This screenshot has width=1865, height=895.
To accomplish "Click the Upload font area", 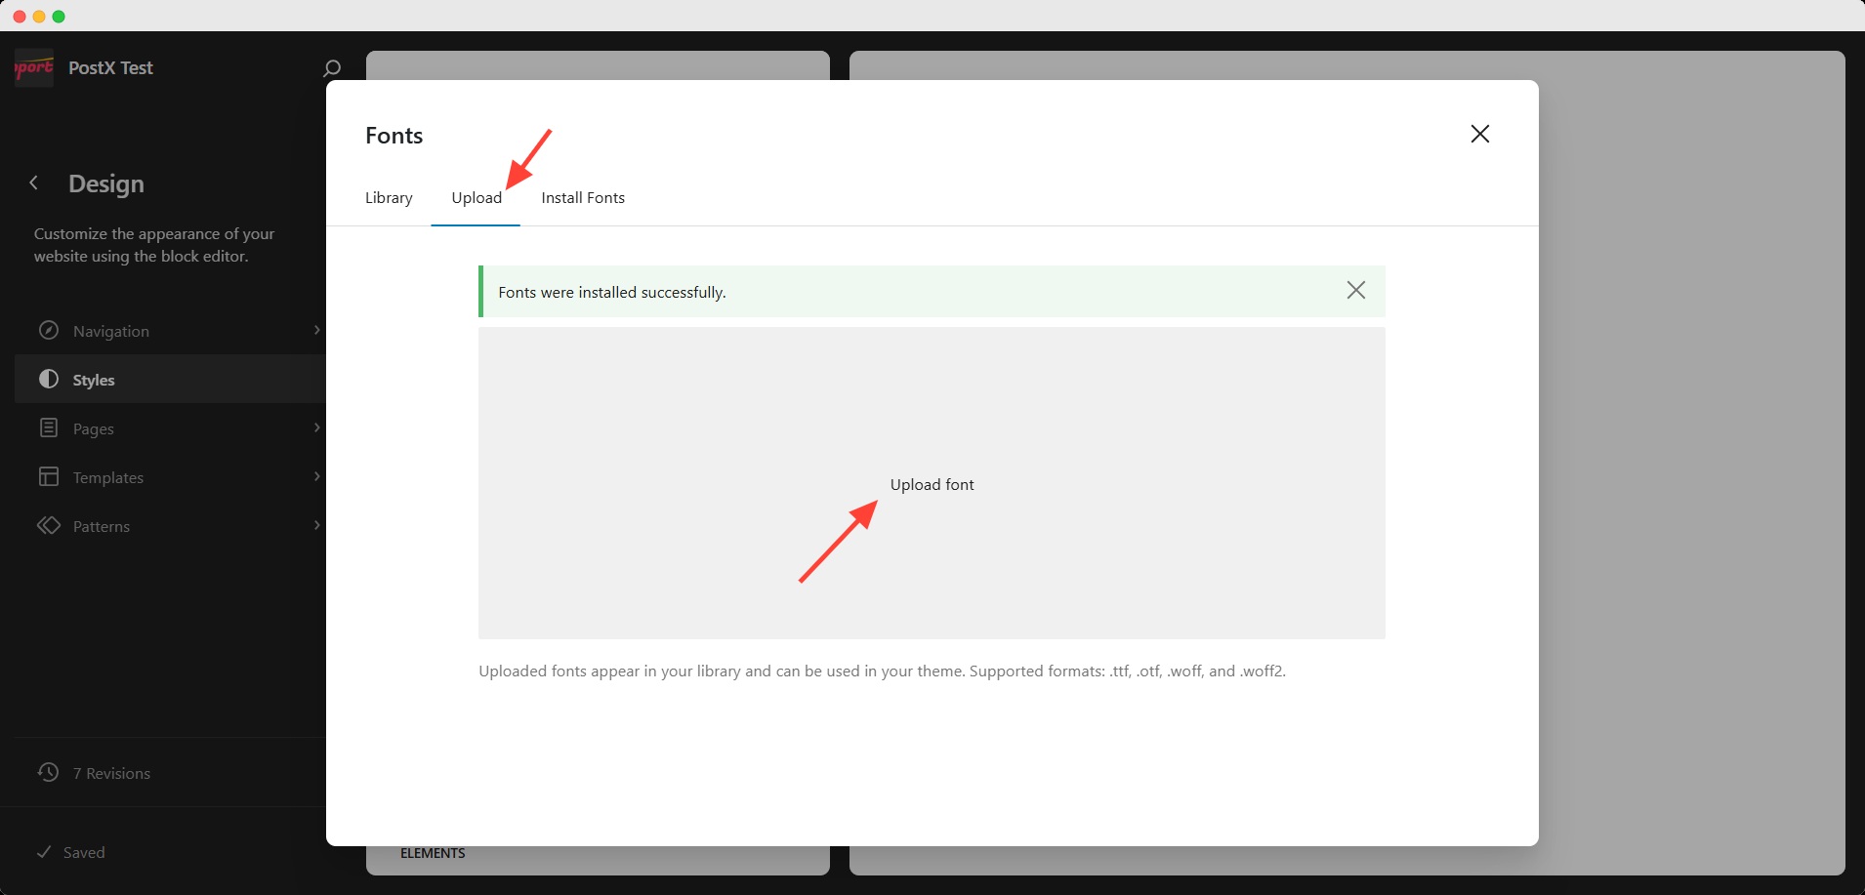I will 931,484.
